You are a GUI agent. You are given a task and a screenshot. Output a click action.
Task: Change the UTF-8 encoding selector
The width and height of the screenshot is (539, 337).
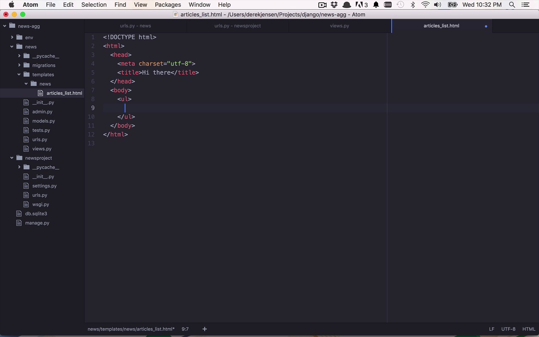tap(508, 329)
